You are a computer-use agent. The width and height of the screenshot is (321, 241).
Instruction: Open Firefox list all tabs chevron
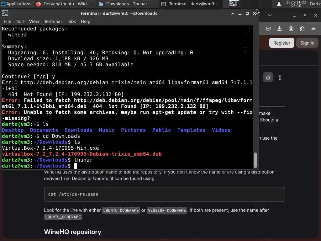pos(270,15)
